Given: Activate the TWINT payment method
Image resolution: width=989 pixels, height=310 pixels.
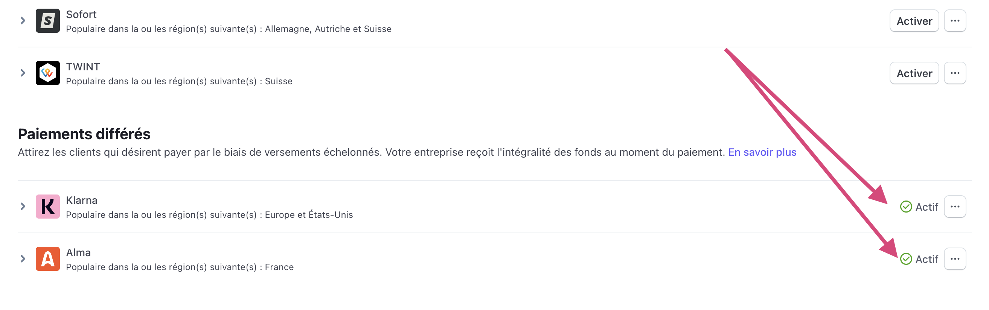Looking at the screenshot, I should pyautogui.click(x=914, y=73).
